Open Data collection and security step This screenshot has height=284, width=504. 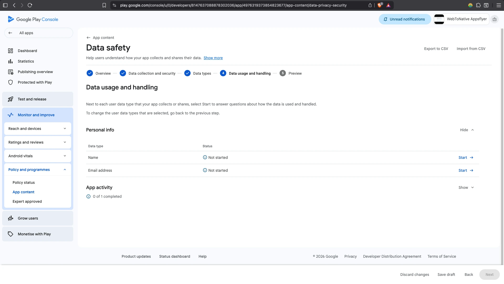click(148, 73)
